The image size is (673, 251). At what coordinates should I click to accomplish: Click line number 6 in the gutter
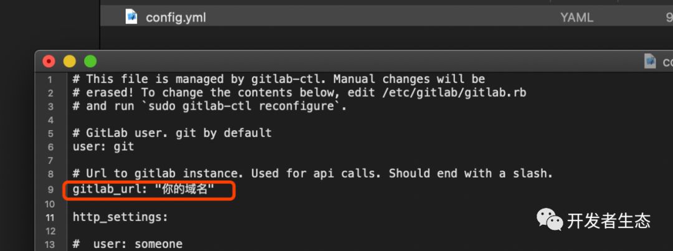pyautogui.click(x=50, y=147)
